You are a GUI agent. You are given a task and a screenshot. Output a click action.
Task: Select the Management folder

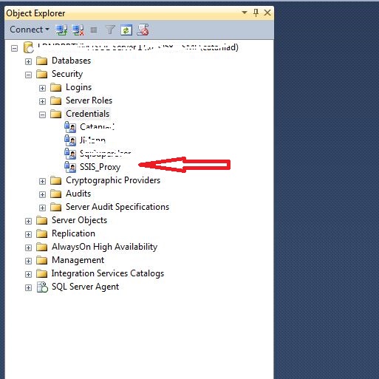[x=78, y=260]
